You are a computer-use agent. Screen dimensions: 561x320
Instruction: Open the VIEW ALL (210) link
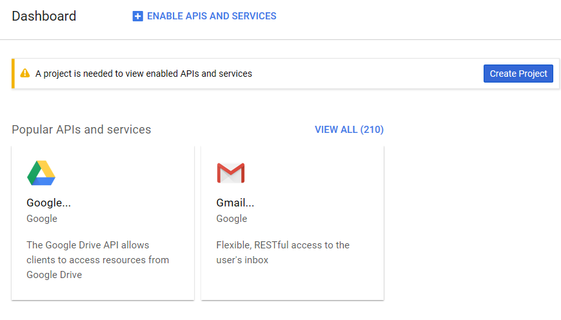point(349,130)
